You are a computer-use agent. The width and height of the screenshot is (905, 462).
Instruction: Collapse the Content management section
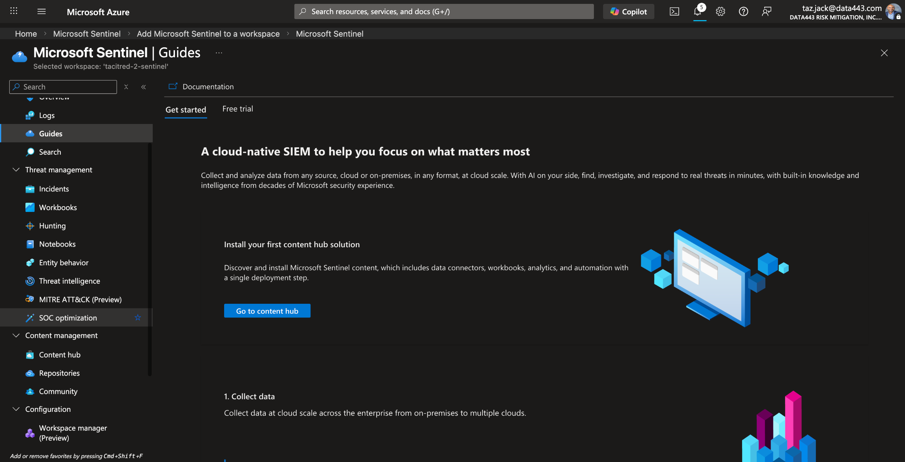(x=16, y=336)
